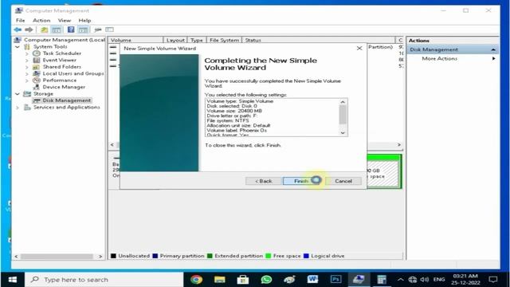Open Photoshop from the taskbar

click(x=335, y=279)
